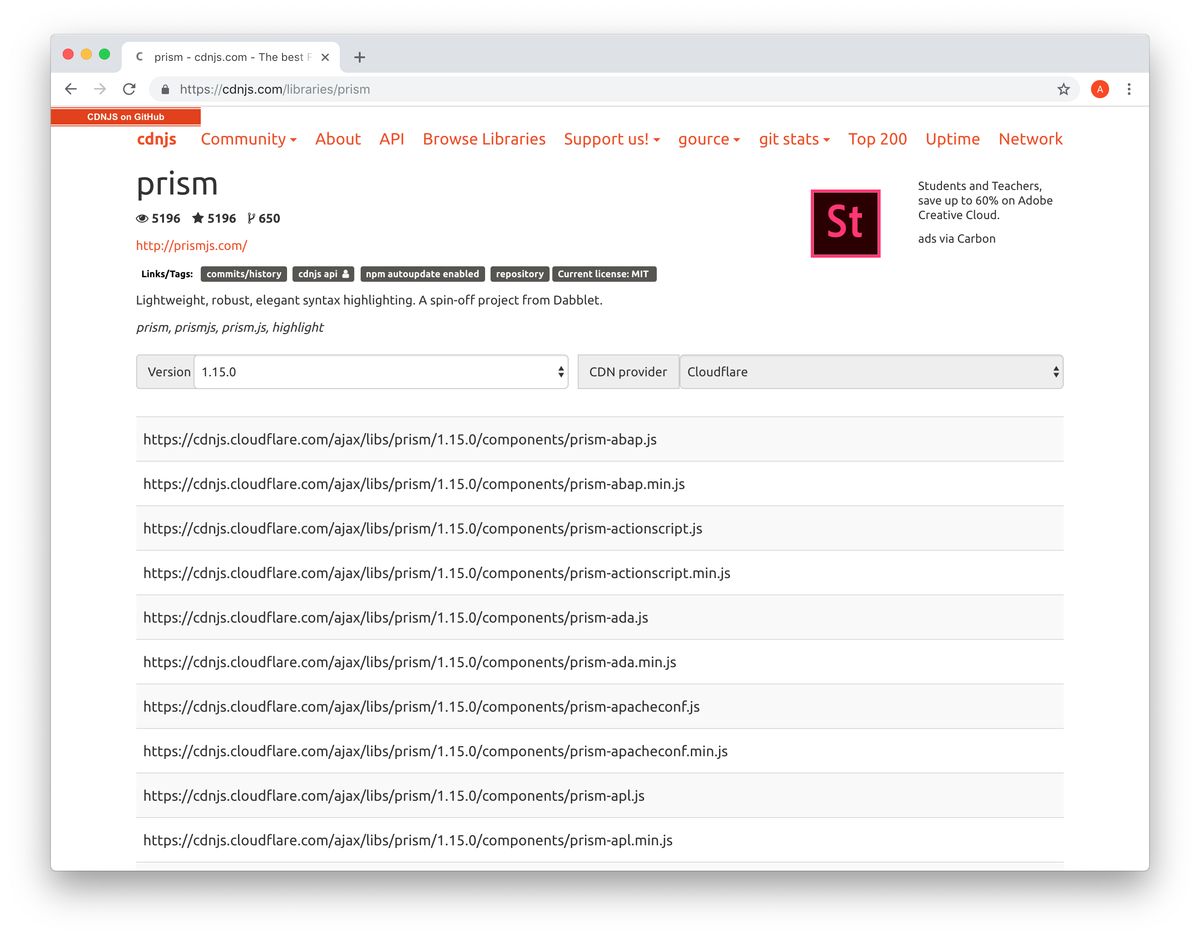
Task: Open the CDNJS on GitHub banner
Action: coord(125,116)
